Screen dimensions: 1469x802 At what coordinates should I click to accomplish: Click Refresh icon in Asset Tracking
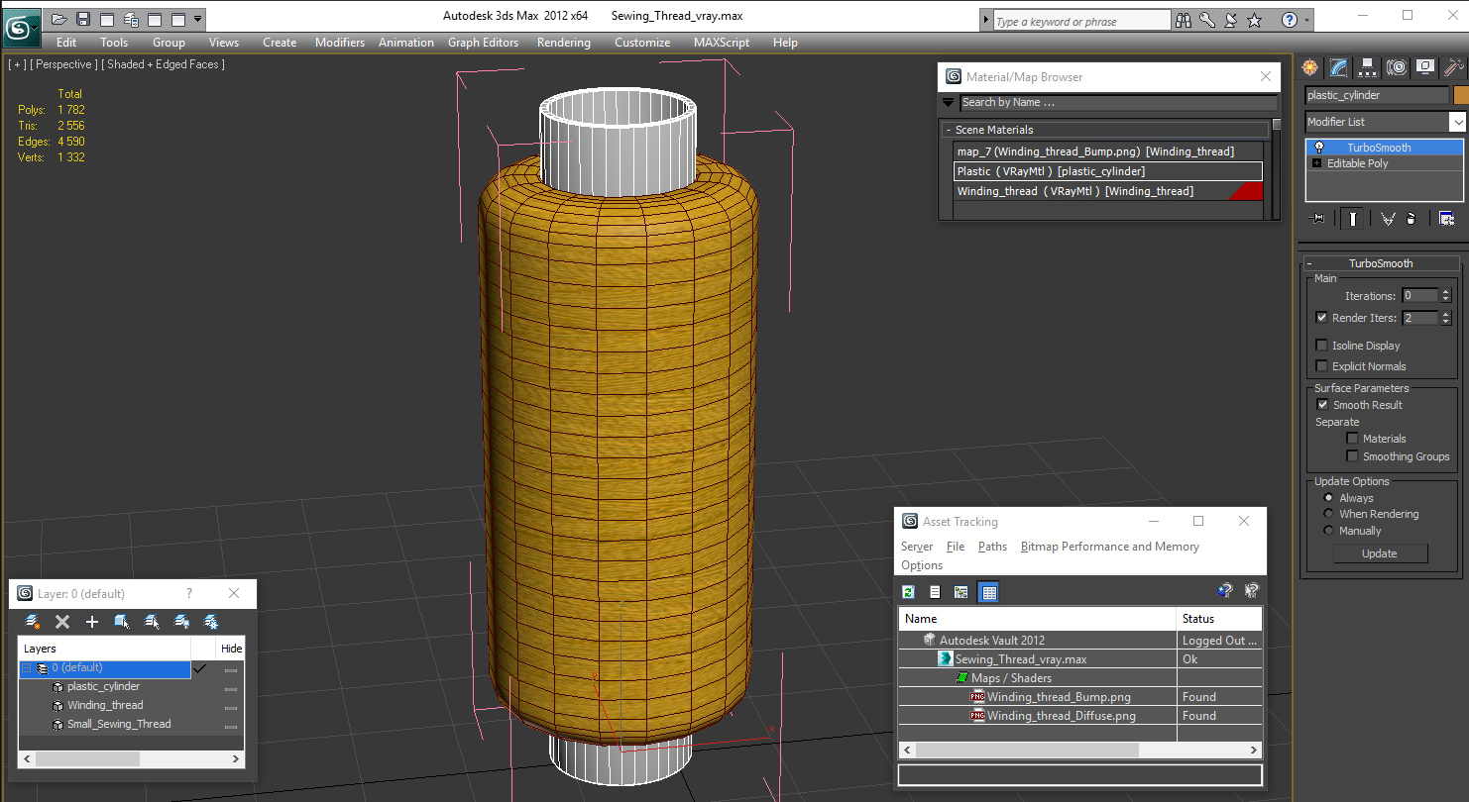pos(908,592)
